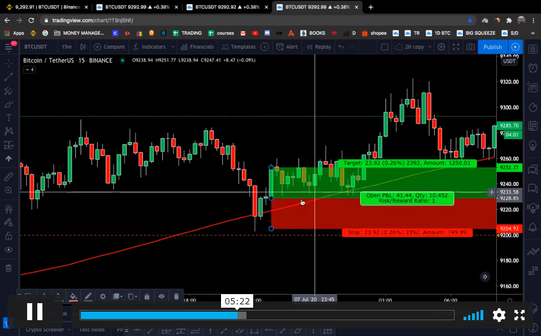Toggle magnet mode for drawings
Screen dimensions: 541x336
pyautogui.click(x=8, y=209)
